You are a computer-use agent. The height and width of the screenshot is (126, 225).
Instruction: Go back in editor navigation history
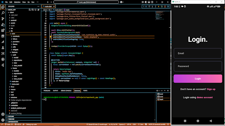pyautogui.click(x=48, y=2)
